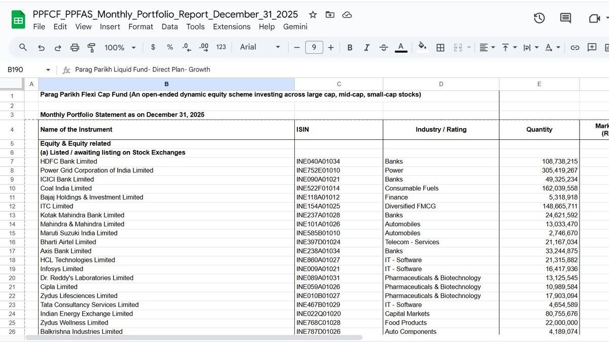Open version history clock icon
Image resolution: width=609 pixels, height=342 pixels.
[x=539, y=18]
